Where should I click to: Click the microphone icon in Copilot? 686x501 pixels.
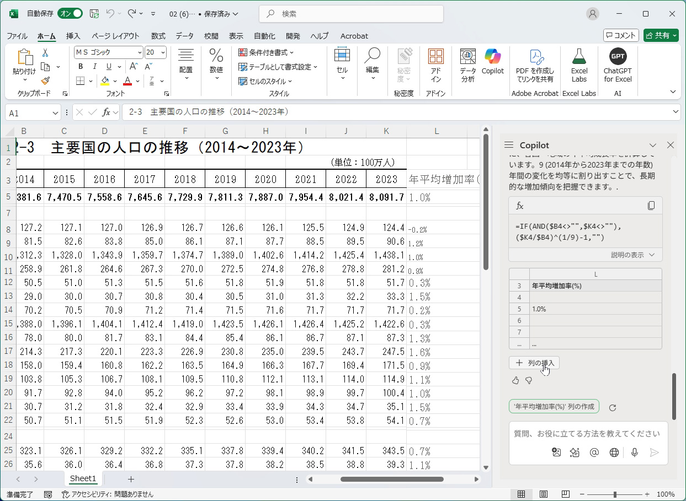point(635,452)
